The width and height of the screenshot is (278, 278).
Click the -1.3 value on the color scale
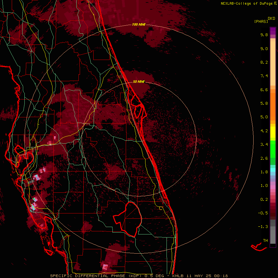263,227
